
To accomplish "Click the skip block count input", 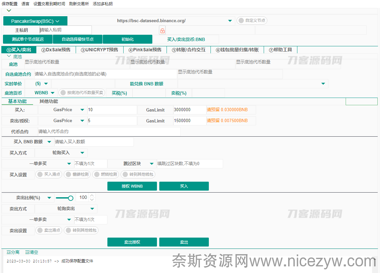I will tap(190, 164).
